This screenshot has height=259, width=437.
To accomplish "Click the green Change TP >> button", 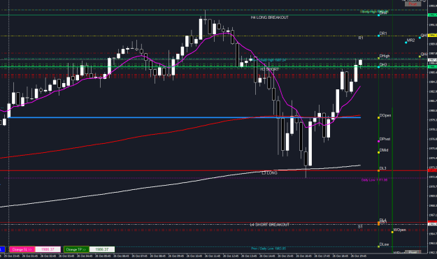I will pos(76,249).
